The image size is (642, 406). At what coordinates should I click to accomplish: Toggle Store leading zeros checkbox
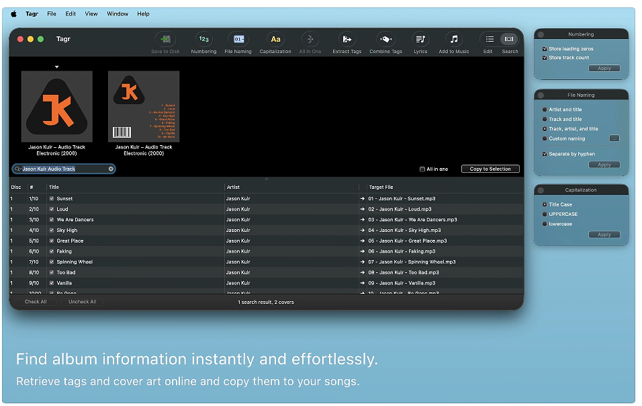[545, 49]
